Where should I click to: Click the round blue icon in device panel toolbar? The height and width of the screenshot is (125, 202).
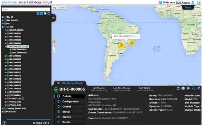pos(183,88)
